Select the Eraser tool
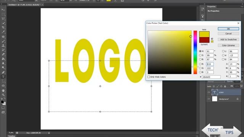The image size is (244, 137). tap(3, 54)
